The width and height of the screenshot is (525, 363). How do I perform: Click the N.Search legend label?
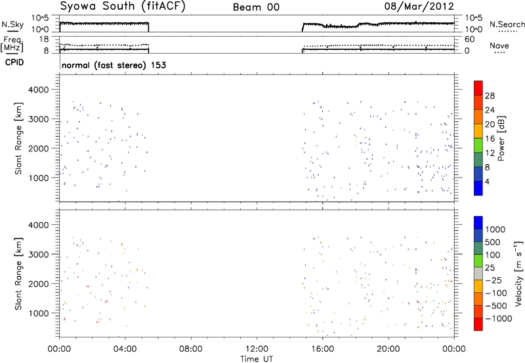coord(507,24)
